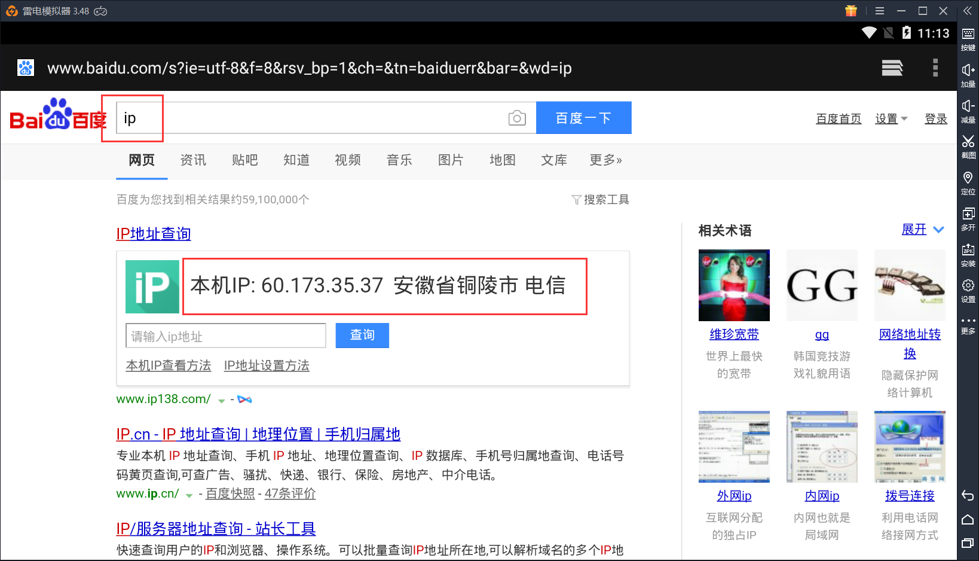Tap Android back arrow in sidebar
This screenshot has width=979, height=561.
click(968, 495)
